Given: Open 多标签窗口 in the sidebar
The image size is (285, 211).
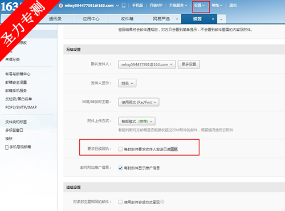Looking at the screenshot, I should point(14,130).
